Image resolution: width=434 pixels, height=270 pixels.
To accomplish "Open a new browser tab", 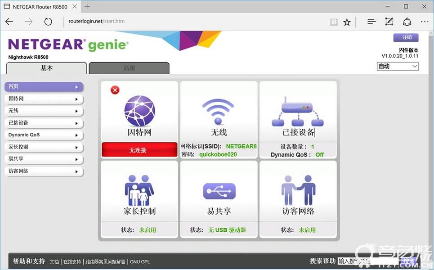I will [87, 6].
